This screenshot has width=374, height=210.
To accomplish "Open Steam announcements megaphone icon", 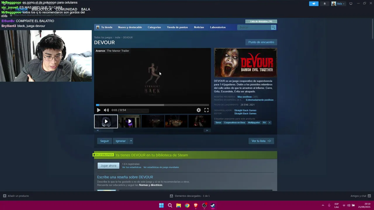I will tap(314, 4).
